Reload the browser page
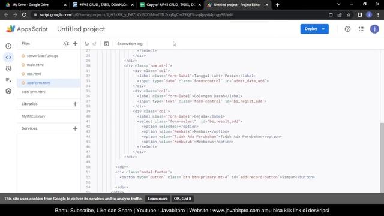 click(24, 14)
